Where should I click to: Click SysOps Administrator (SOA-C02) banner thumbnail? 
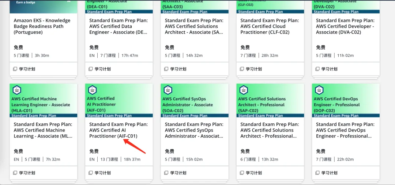pos(195,101)
